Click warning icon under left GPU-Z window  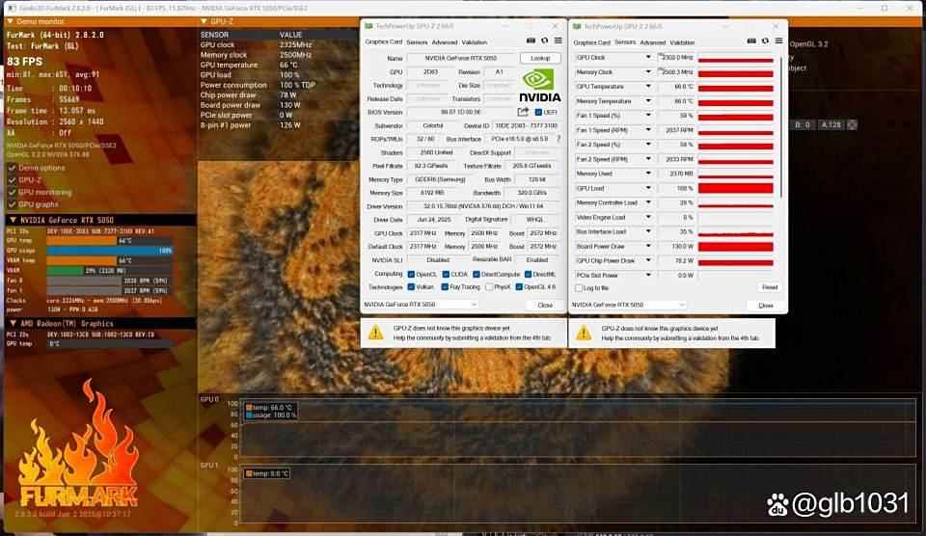pos(375,333)
